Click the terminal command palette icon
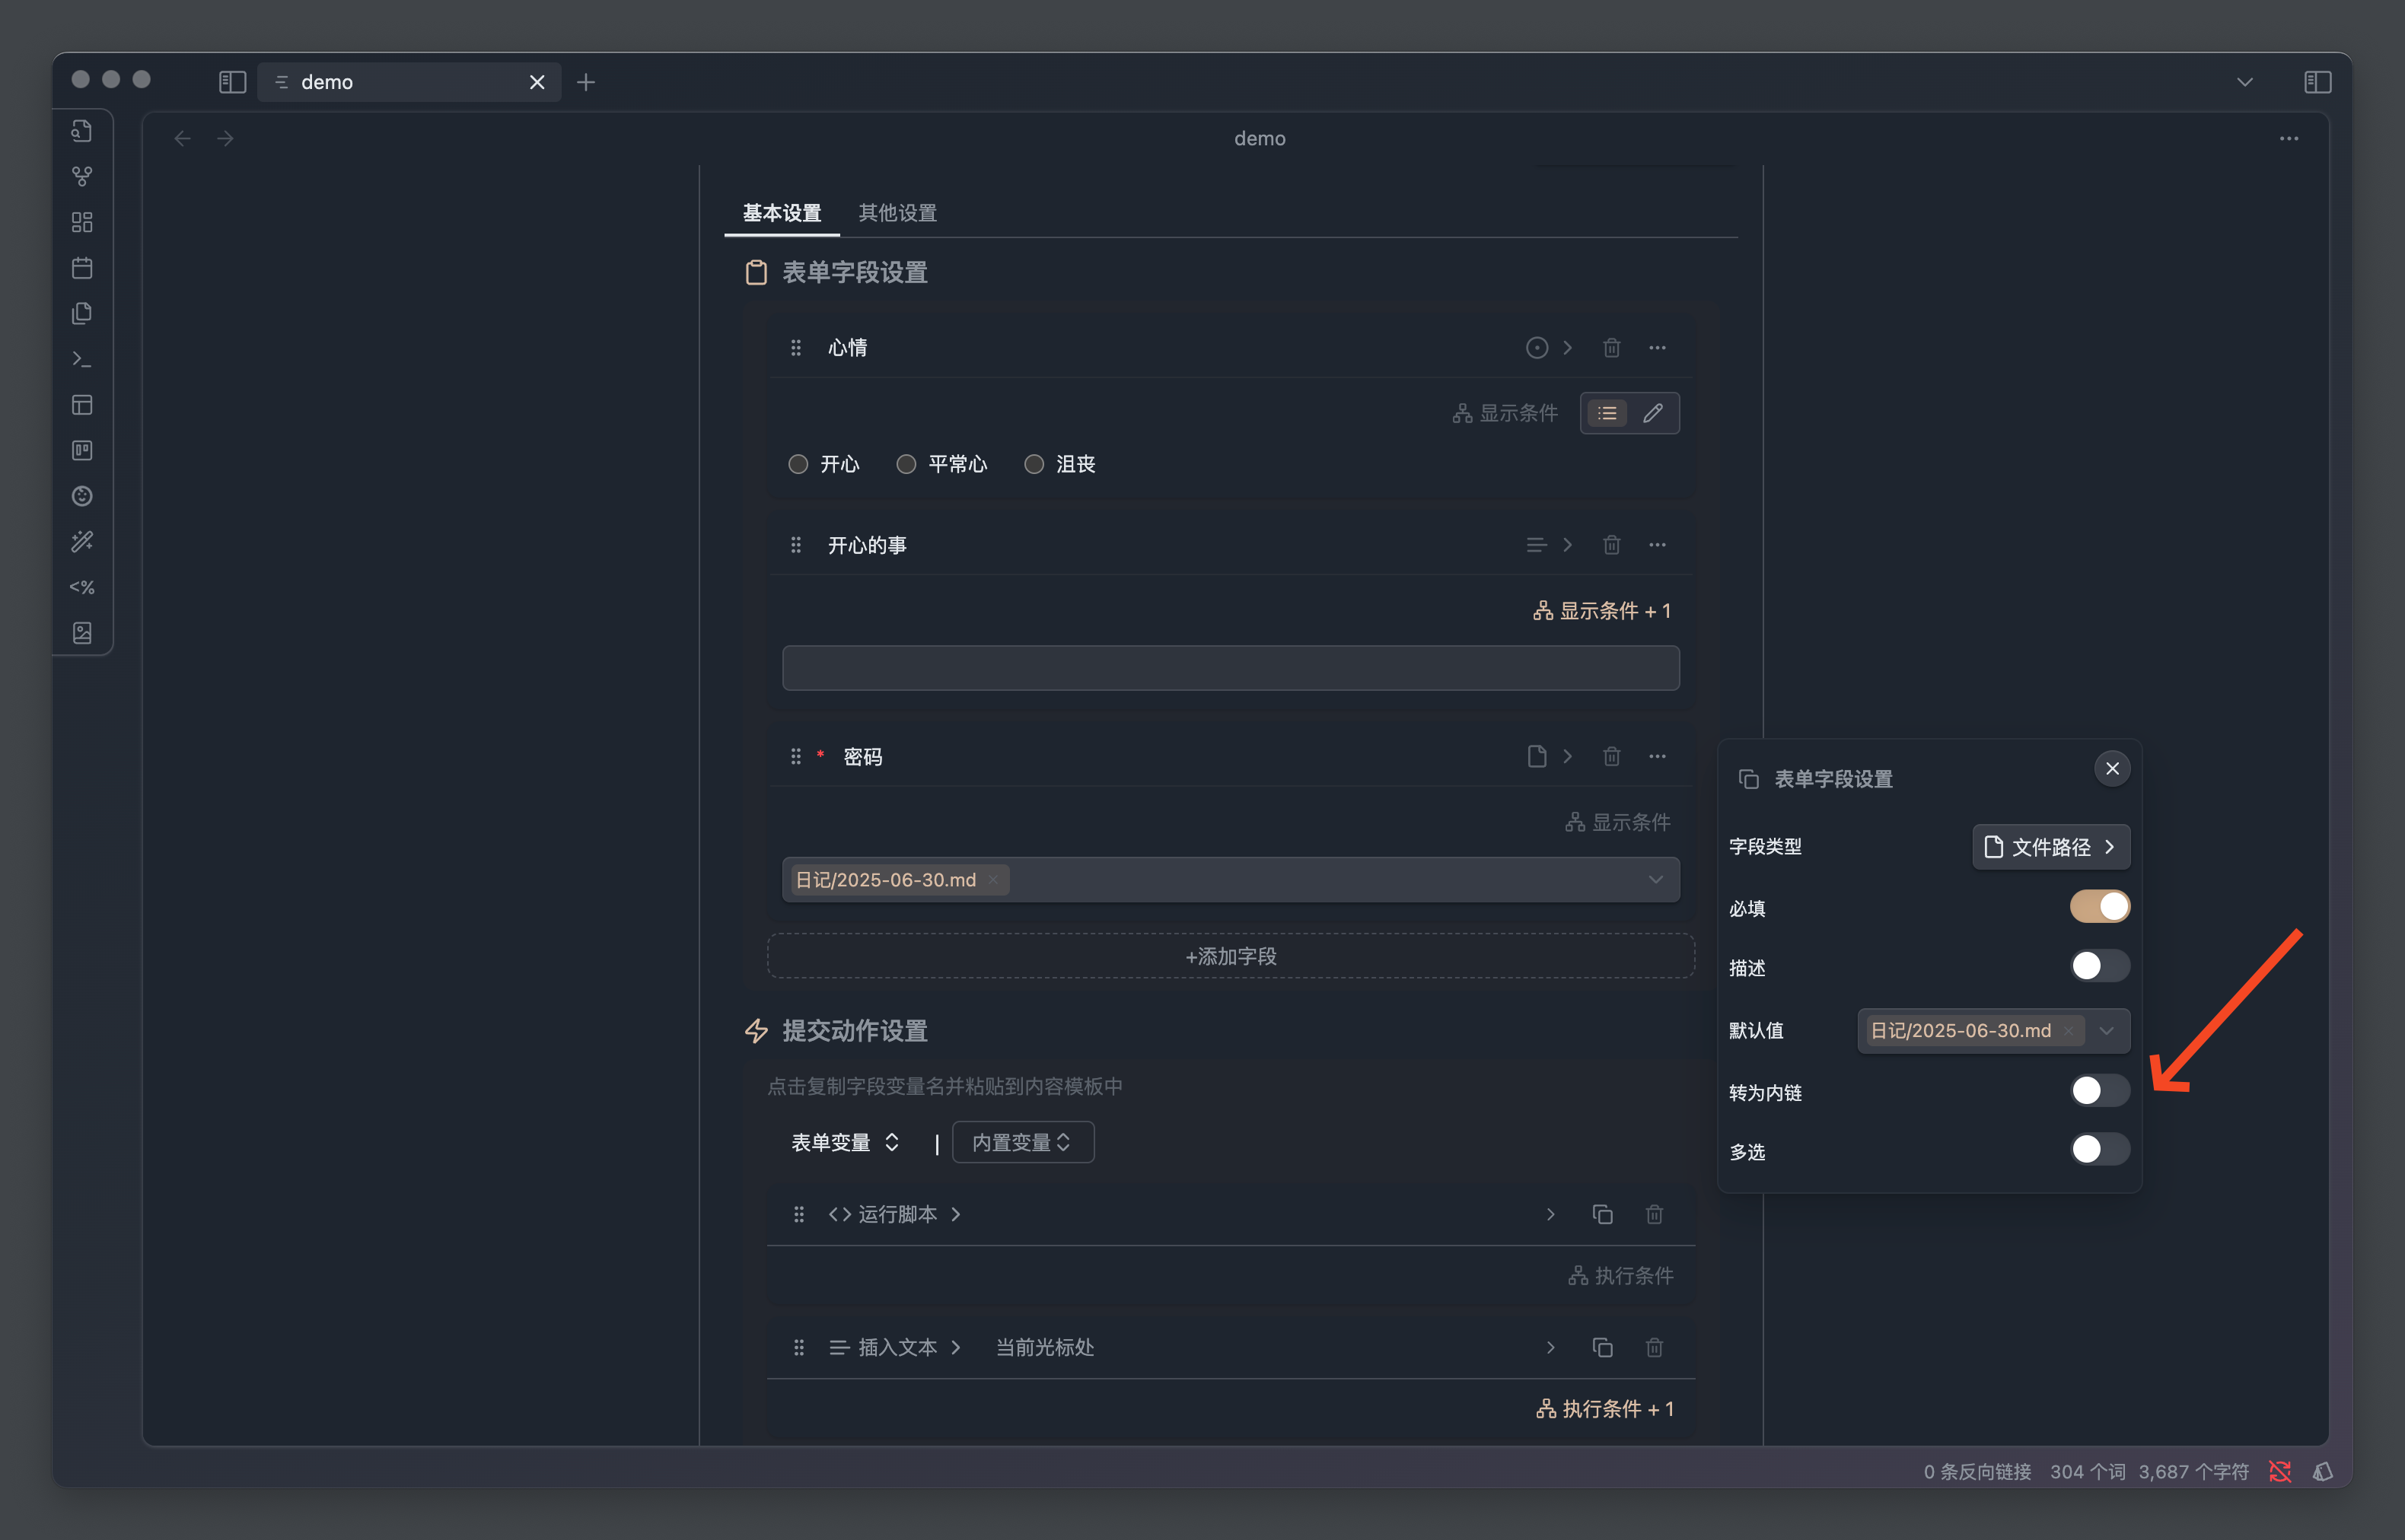 point(82,359)
